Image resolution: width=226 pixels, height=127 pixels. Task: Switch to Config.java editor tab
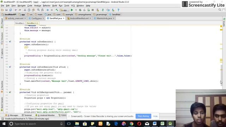[x=36, y=18]
